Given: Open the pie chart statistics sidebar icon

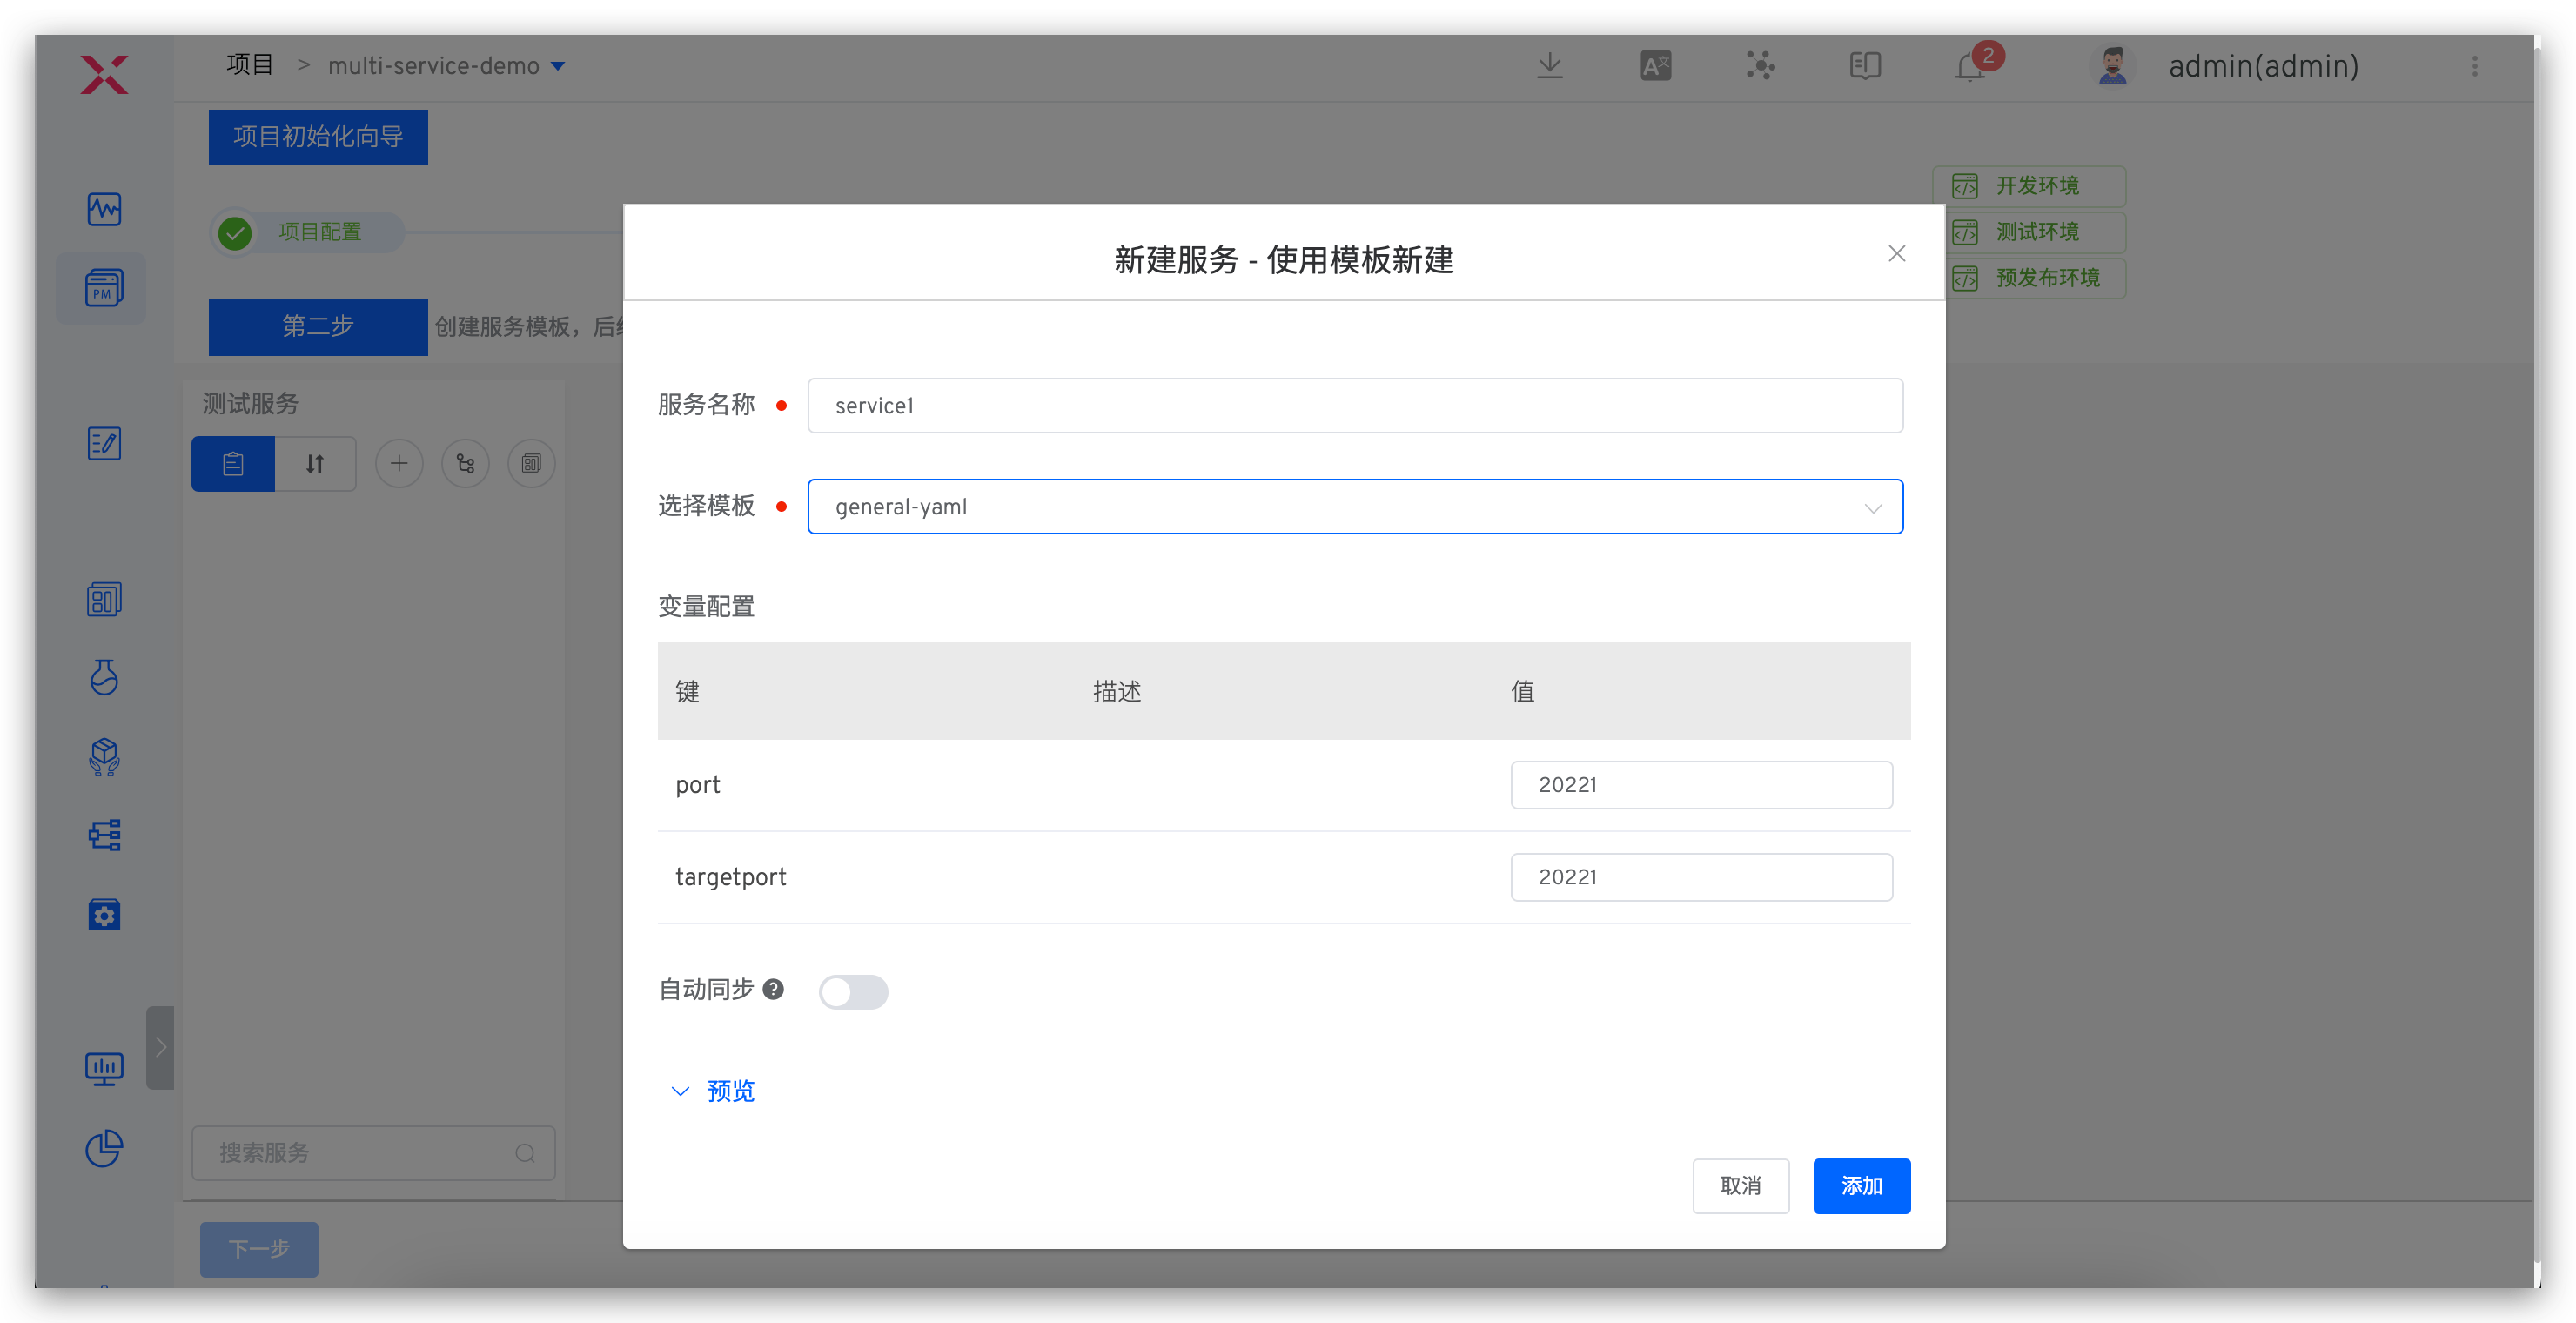Looking at the screenshot, I should pyautogui.click(x=104, y=1148).
